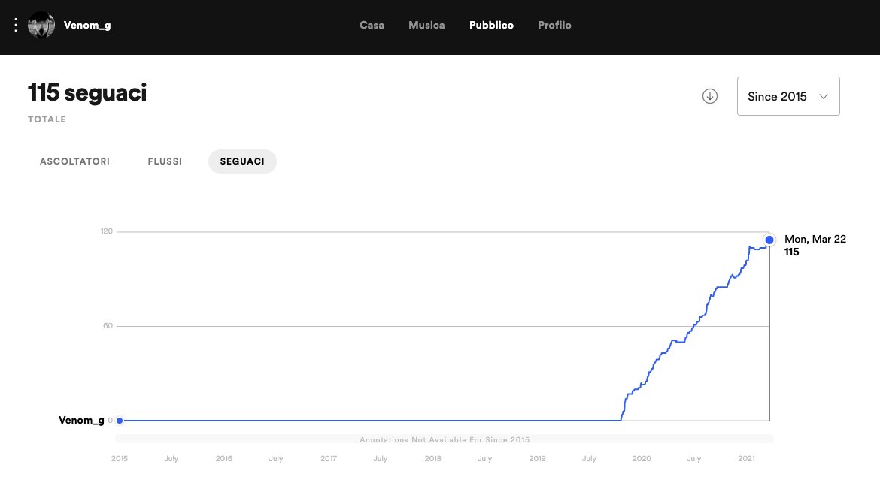Open the Musica tab
Screen dimensions: 880x489
point(426,25)
